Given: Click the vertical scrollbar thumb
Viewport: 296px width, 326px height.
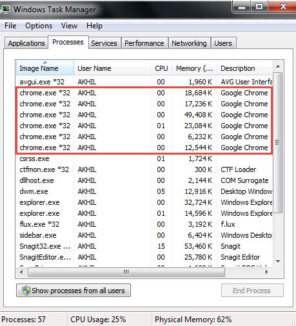Looking at the screenshot, I should tap(278, 142).
